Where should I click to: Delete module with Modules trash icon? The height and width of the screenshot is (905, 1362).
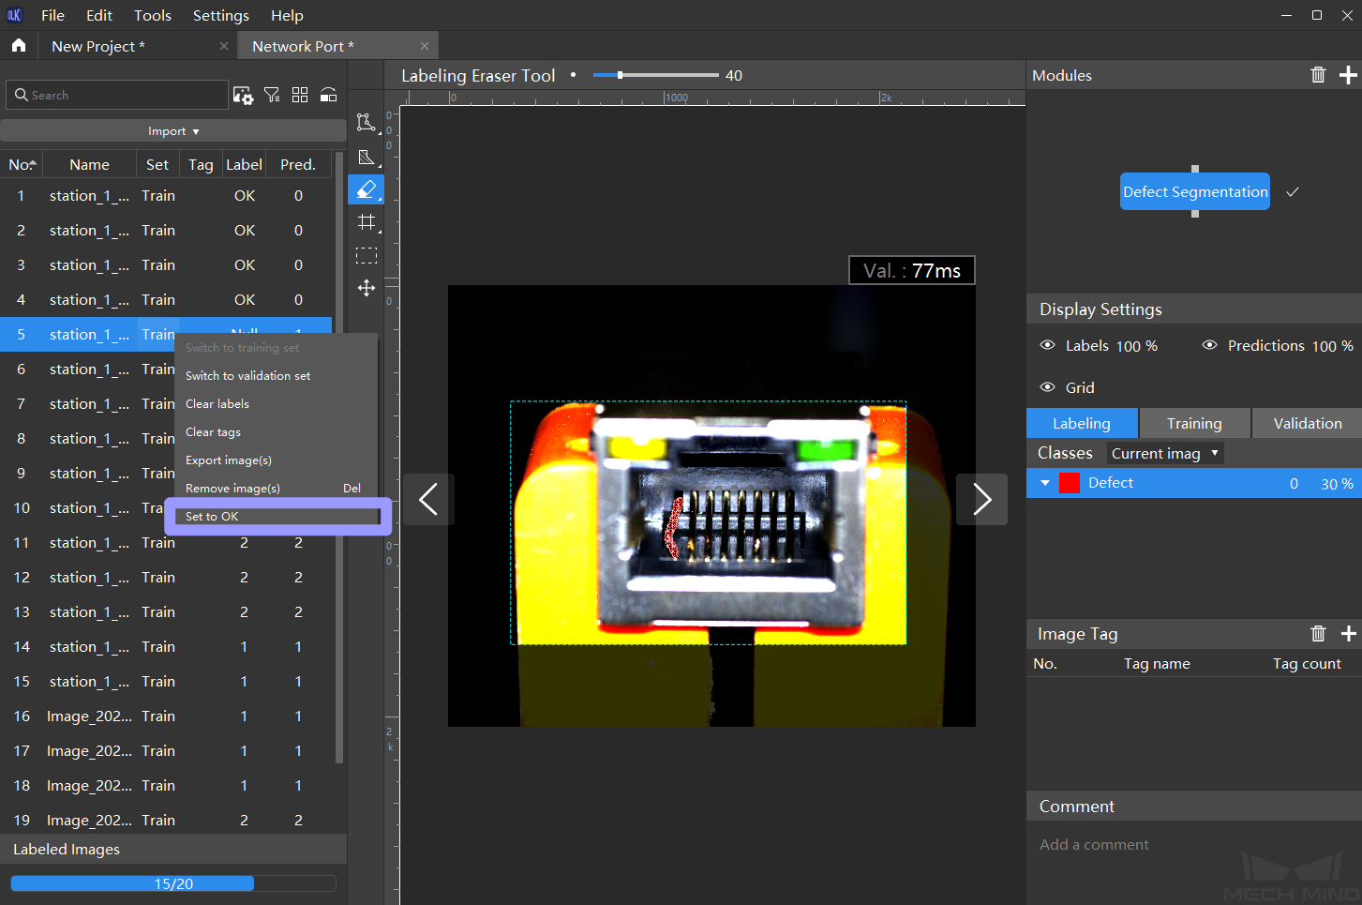click(1318, 75)
